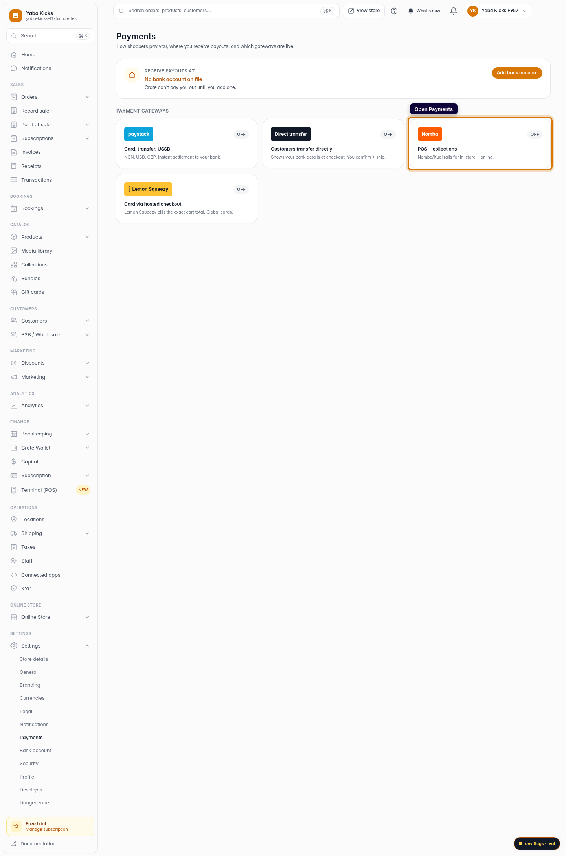Click the top search orders field
This screenshot has width=566, height=856.
226,11
